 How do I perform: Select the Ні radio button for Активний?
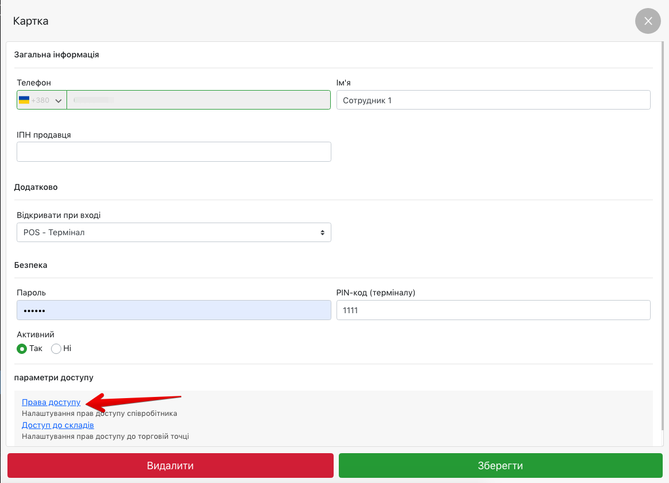(x=56, y=348)
